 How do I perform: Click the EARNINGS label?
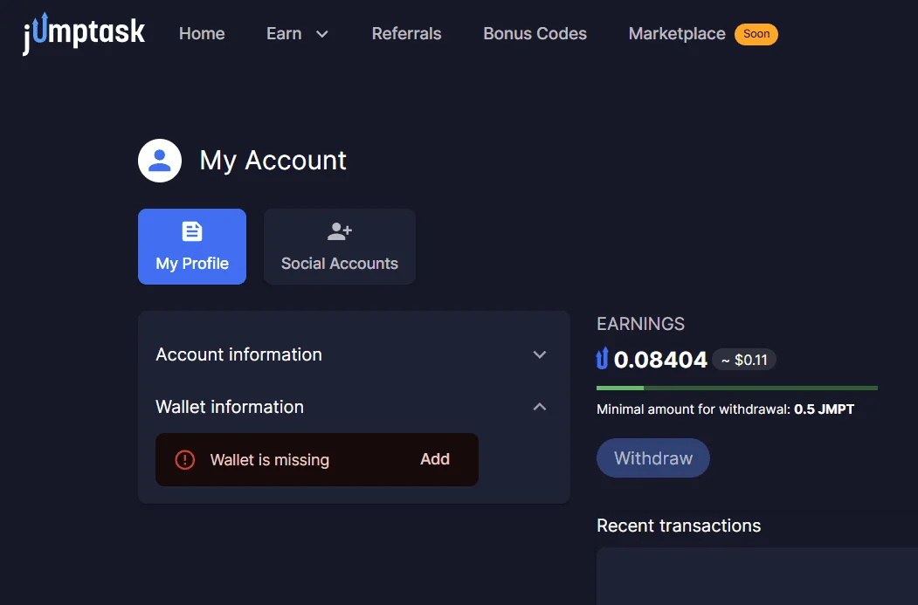tap(640, 324)
